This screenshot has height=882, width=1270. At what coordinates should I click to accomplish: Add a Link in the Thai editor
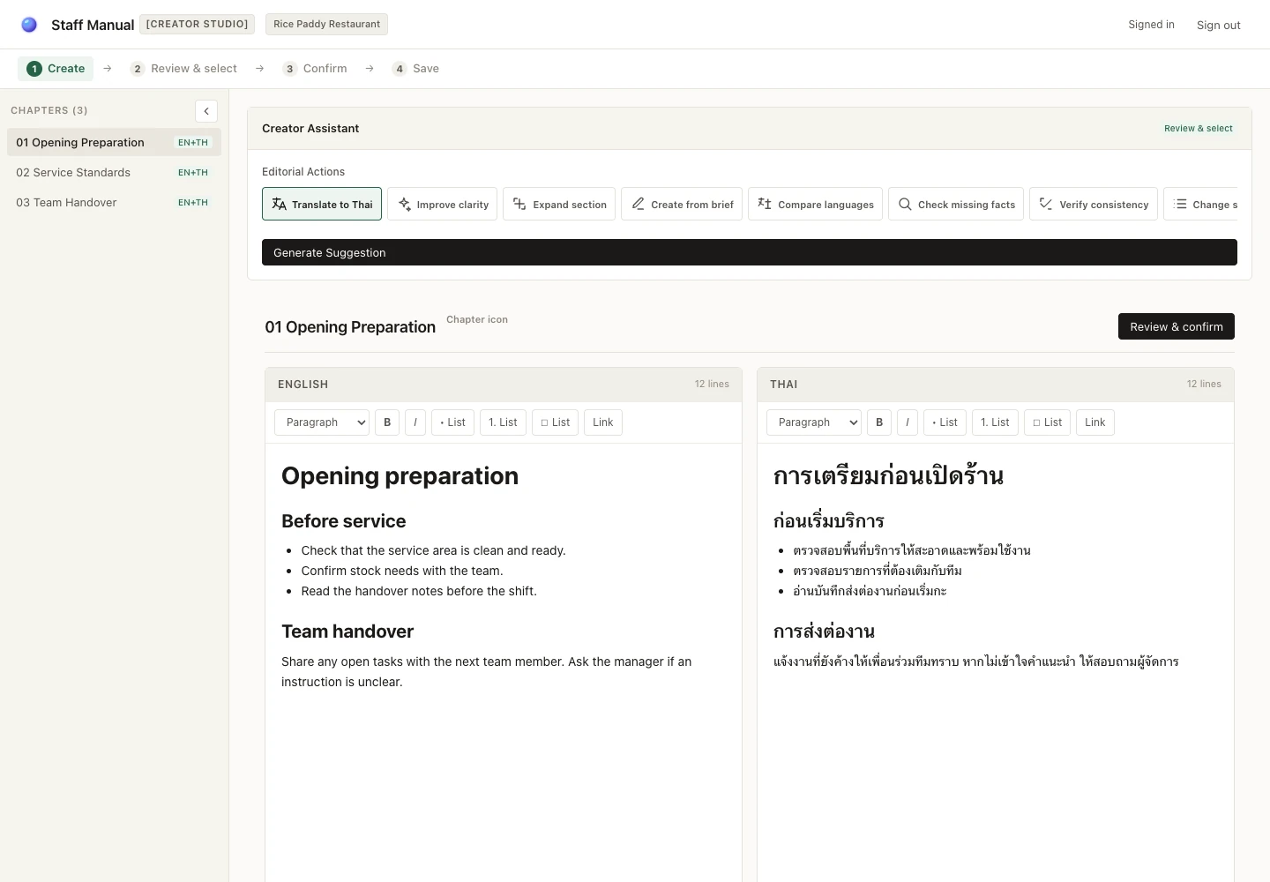1095,422
